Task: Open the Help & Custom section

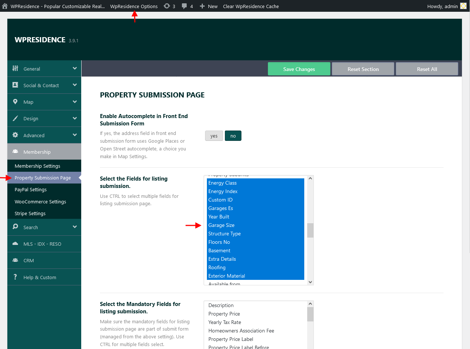Action: [44, 277]
